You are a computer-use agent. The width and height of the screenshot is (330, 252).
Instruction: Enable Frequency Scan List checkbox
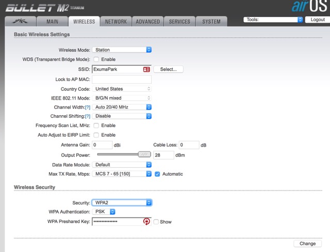point(96,125)
